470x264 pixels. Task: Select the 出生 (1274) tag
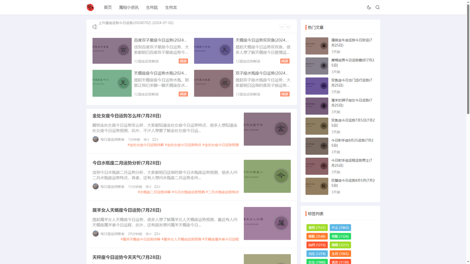pos(317,254)
